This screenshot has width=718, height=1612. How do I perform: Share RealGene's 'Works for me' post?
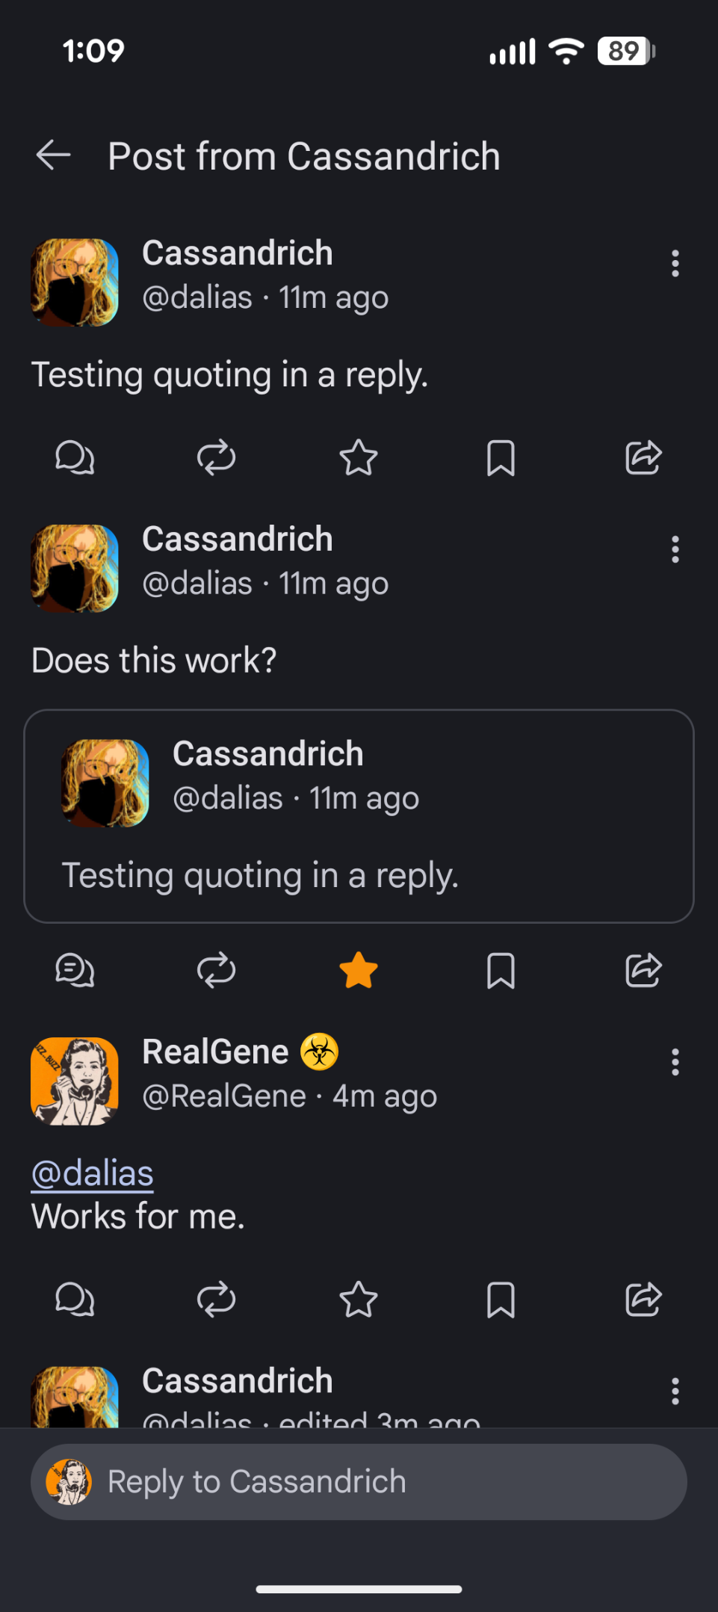point(643,1300)
